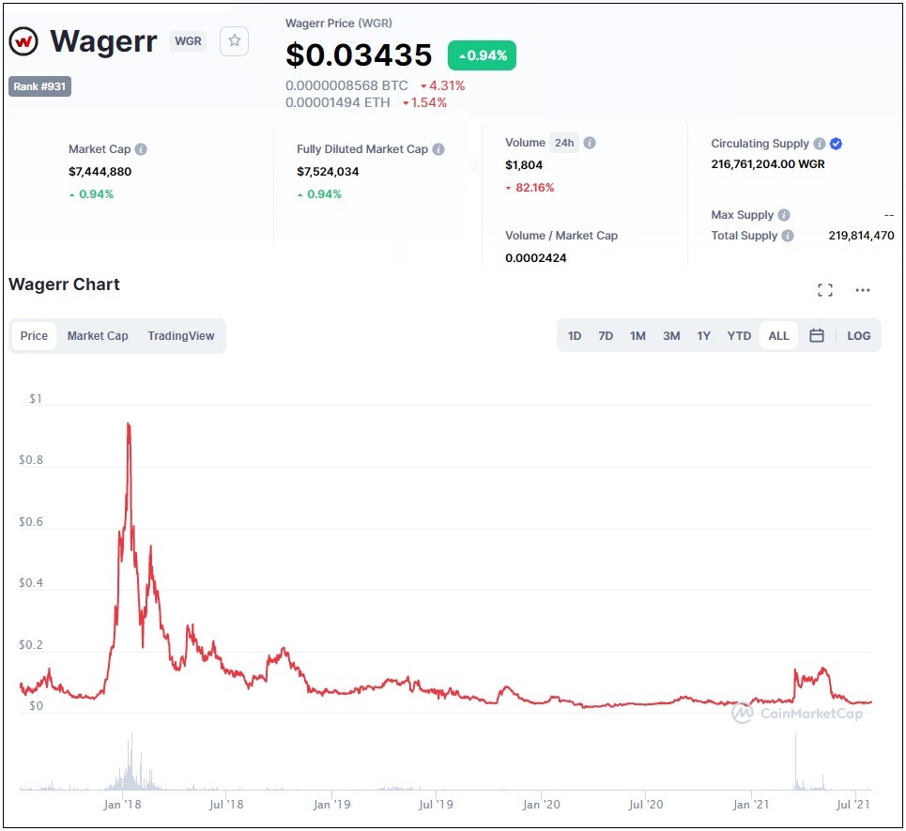Click Fully Diluted Market Cap info icon

pyautogui.click(x=438, y=149)
